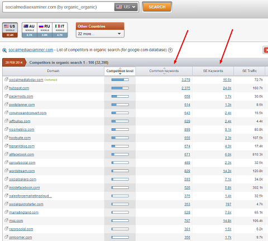268x241 pixels.
Task: Open the jonloomer.com domain link
Action: (x=21, y=238)
